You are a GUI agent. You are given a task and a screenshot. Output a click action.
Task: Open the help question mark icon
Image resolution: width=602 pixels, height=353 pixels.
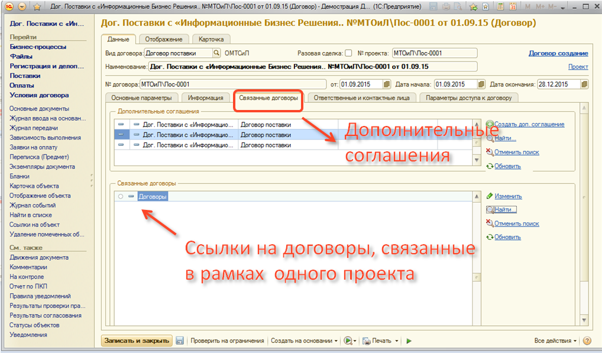587,341
